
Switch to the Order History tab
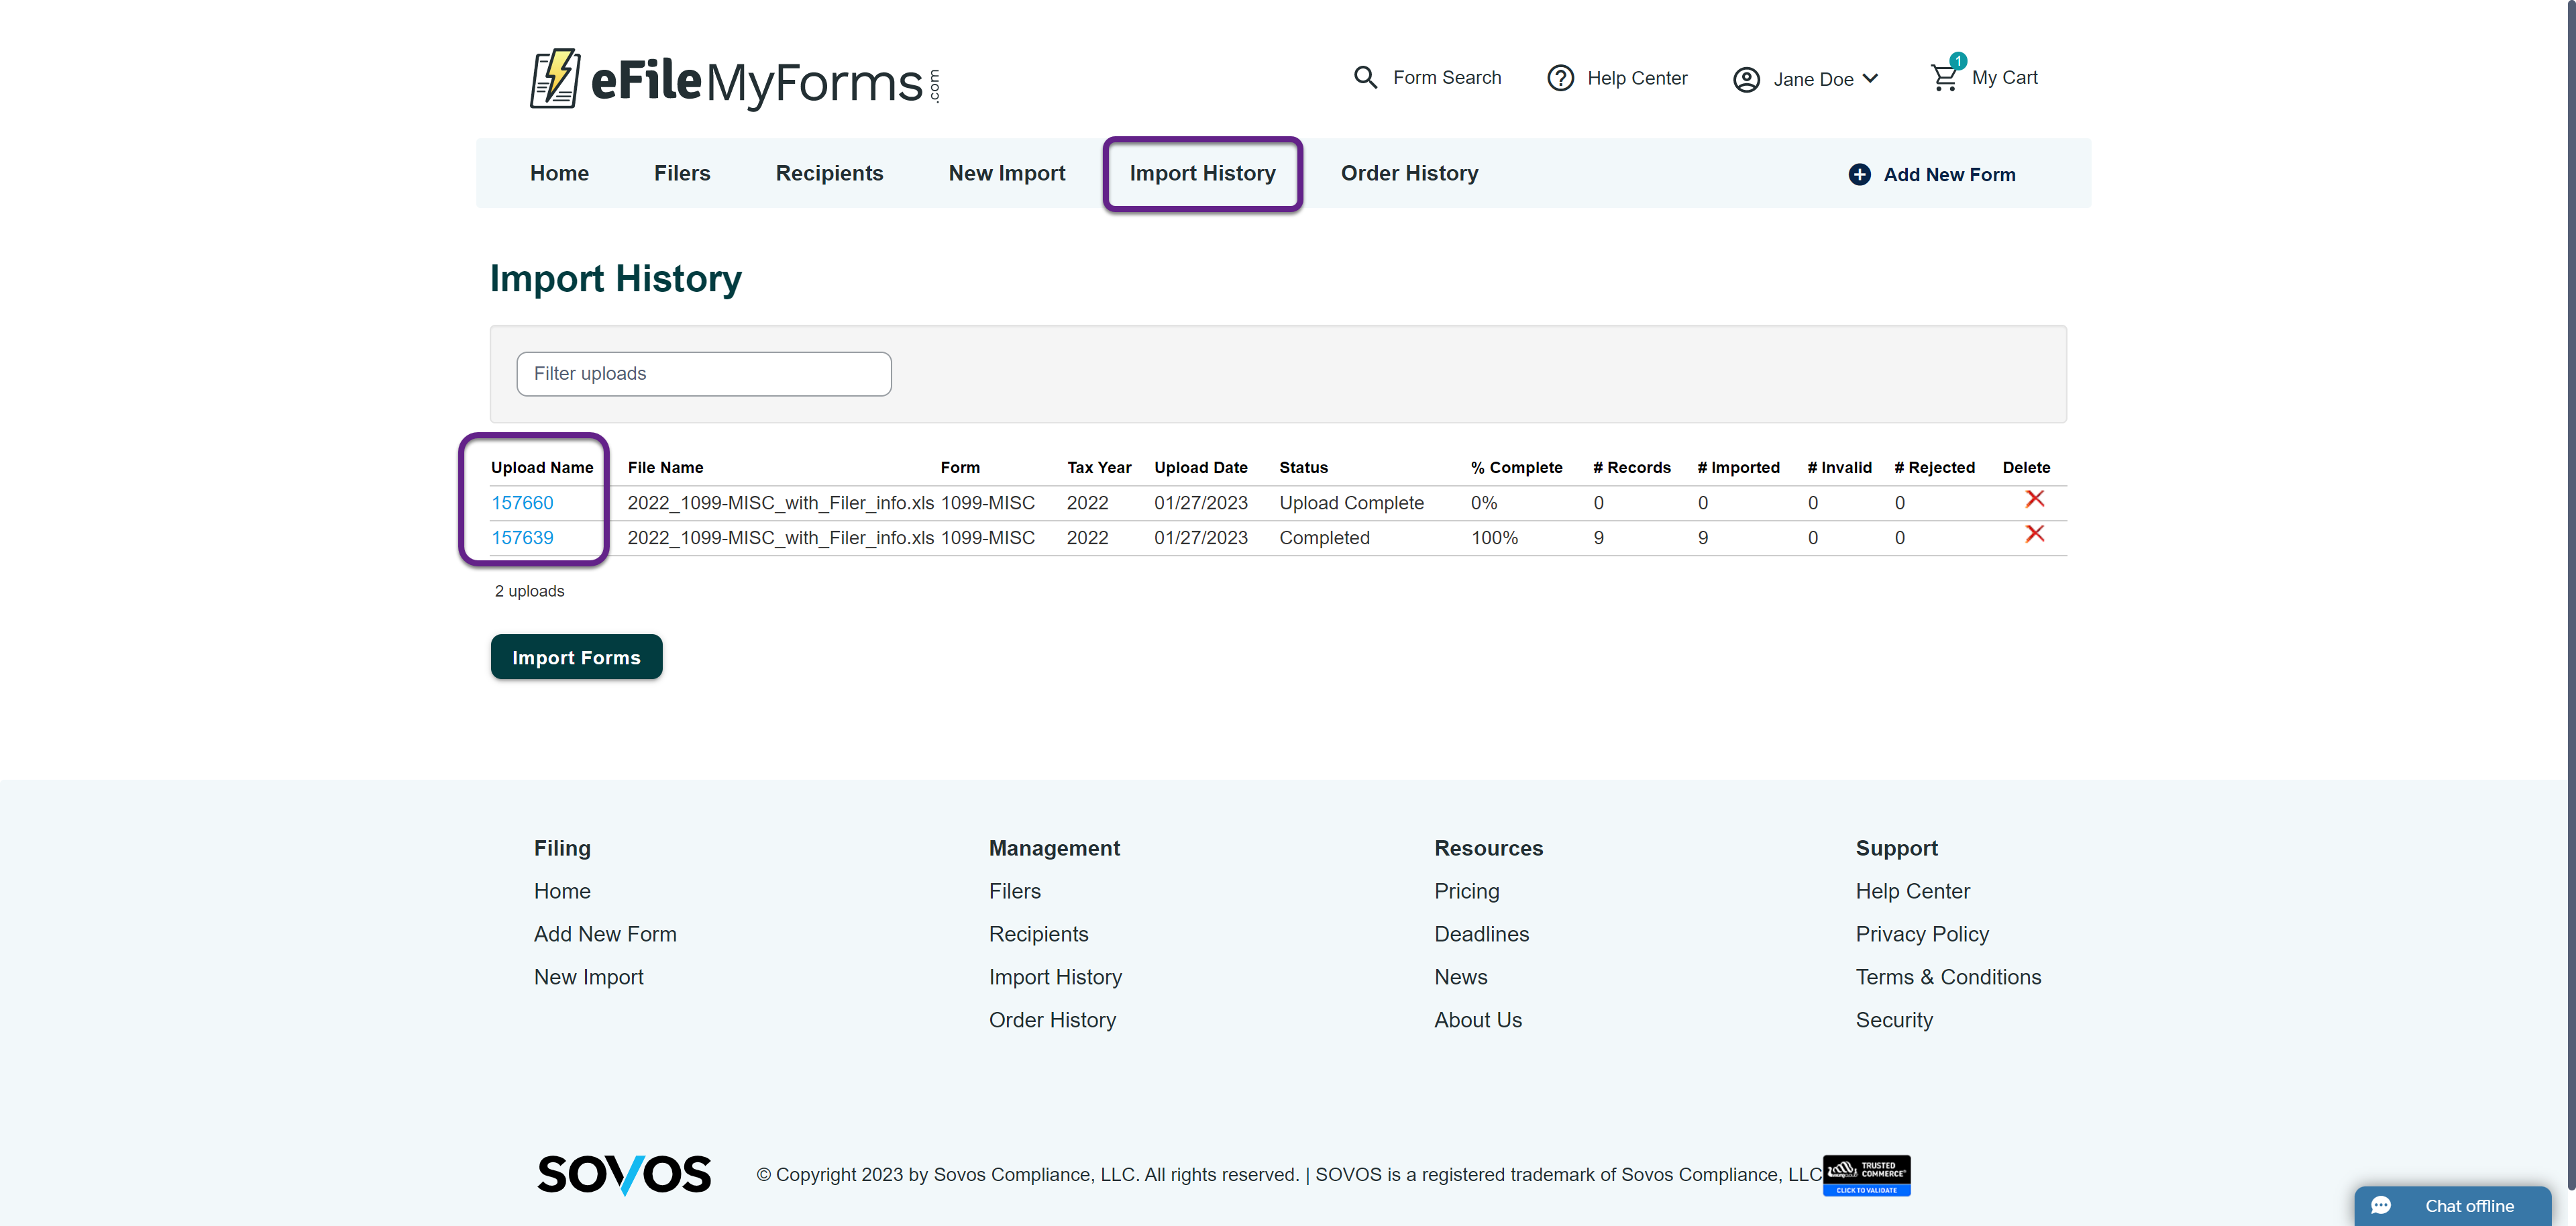pos(1409,173)
